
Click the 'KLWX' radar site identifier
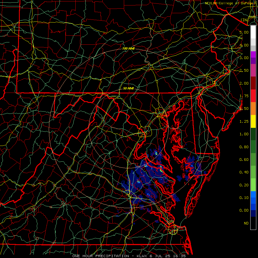(x=142, y=256)
